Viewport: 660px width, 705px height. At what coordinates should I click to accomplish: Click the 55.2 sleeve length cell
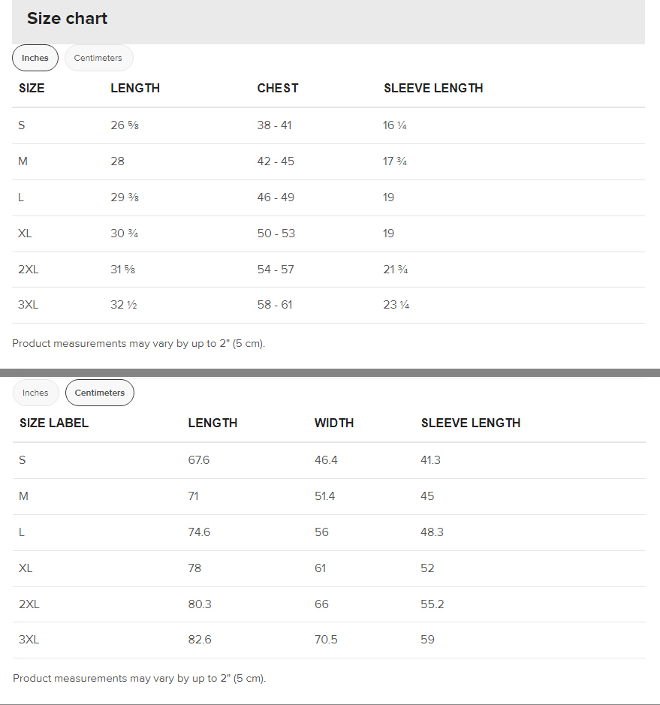tap(432, 604)
